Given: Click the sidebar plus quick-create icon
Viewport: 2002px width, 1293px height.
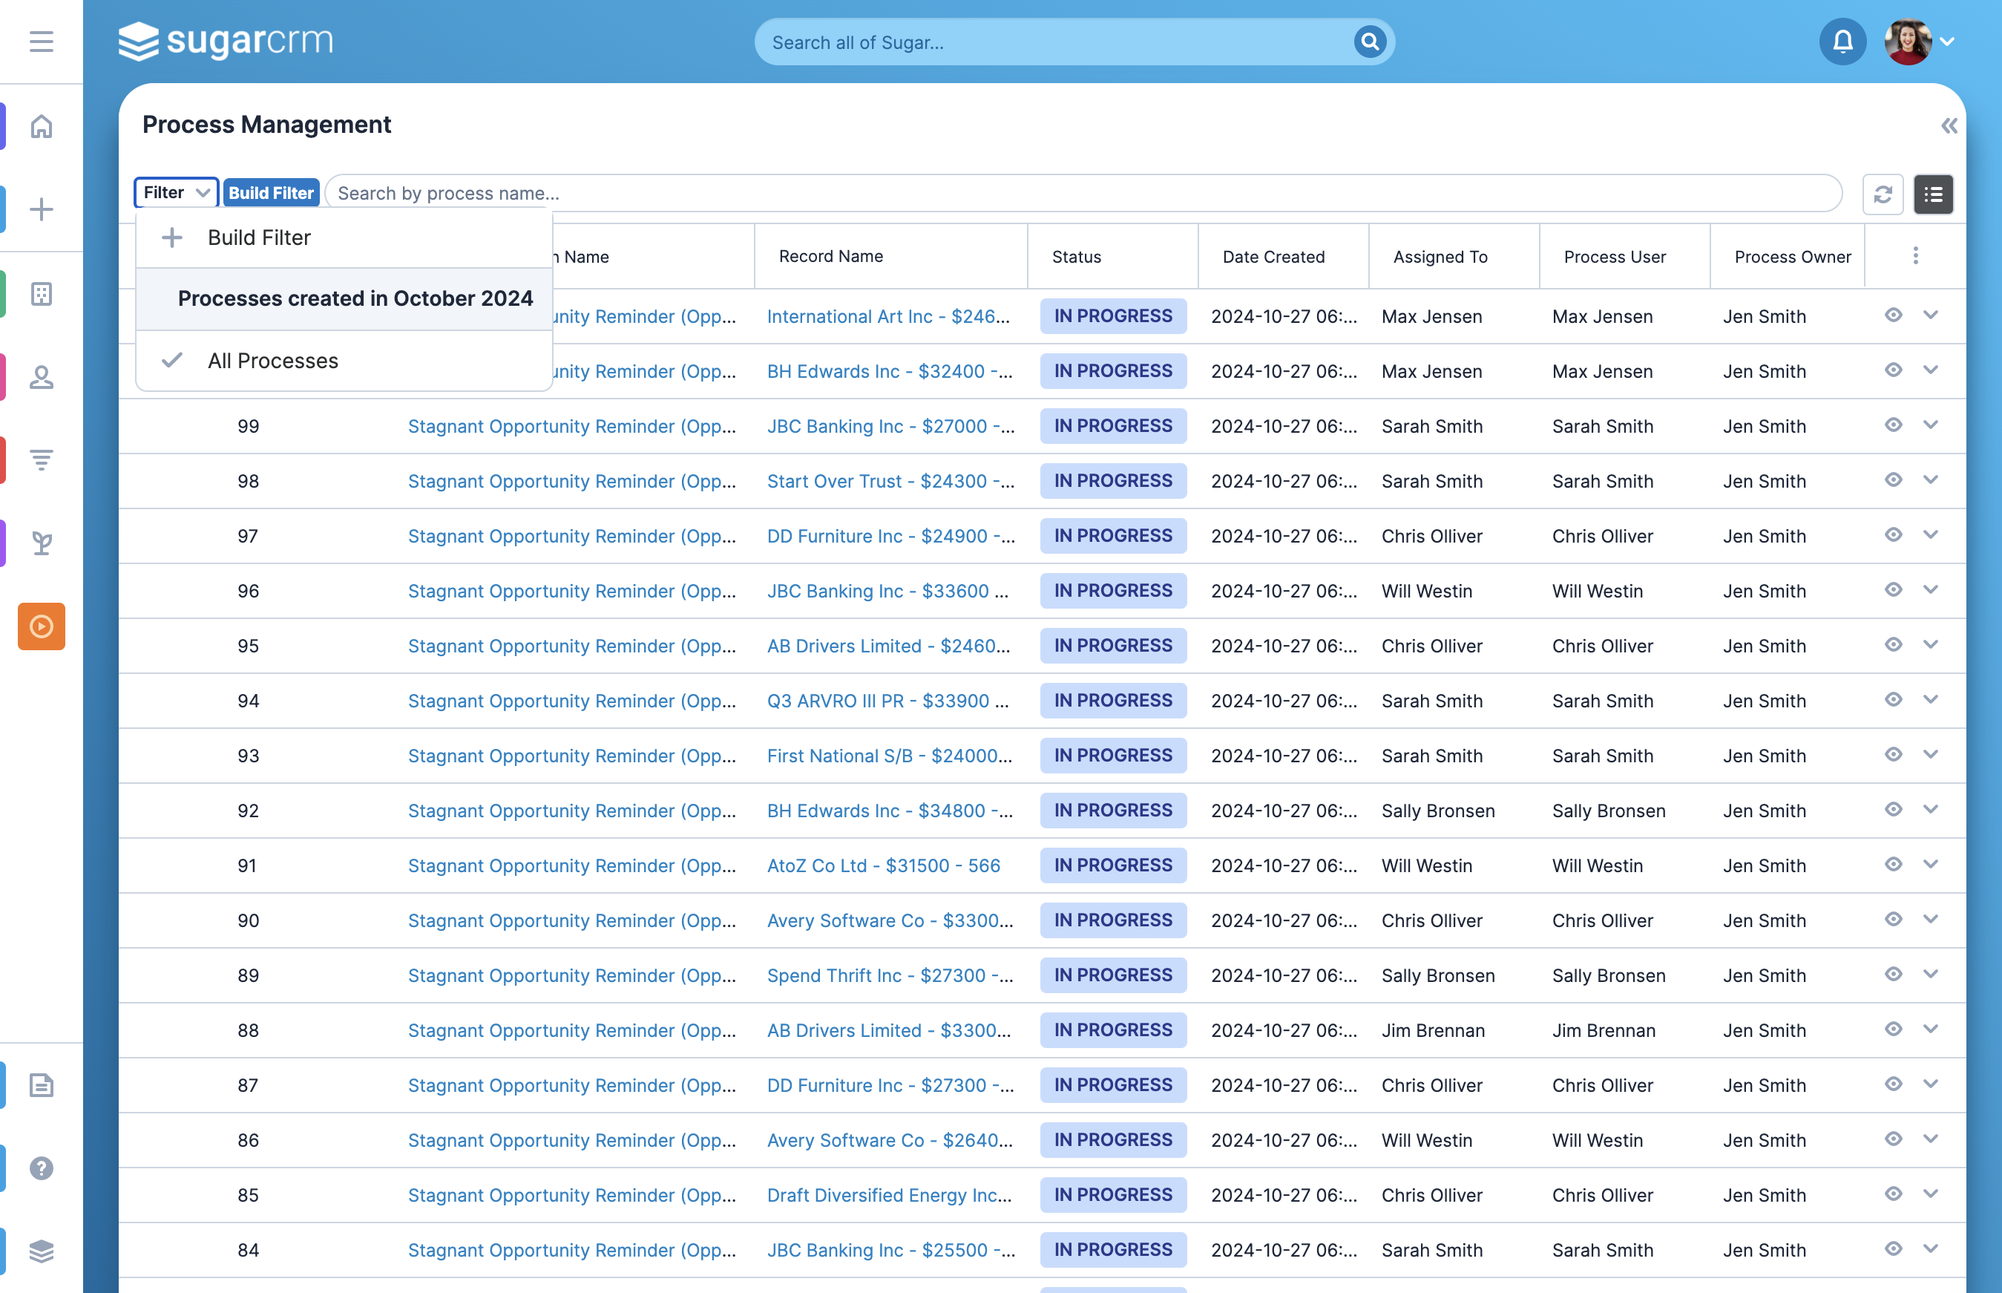Looking at the screenshot, I should pyautogui.click(x=41, y=209).
